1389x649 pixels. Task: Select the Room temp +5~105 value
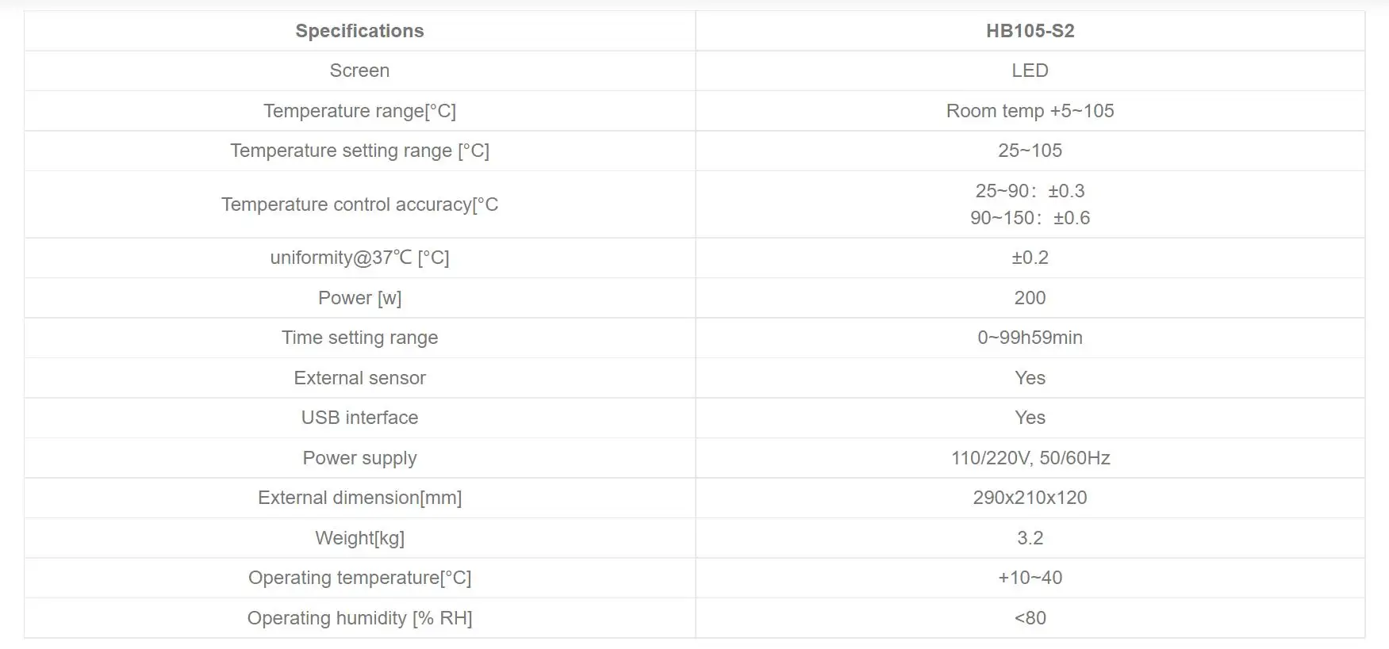point(1030,111)
